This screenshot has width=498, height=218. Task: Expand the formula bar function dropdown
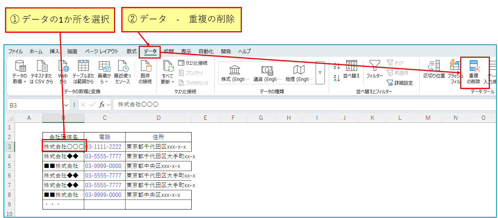point(109,105)
